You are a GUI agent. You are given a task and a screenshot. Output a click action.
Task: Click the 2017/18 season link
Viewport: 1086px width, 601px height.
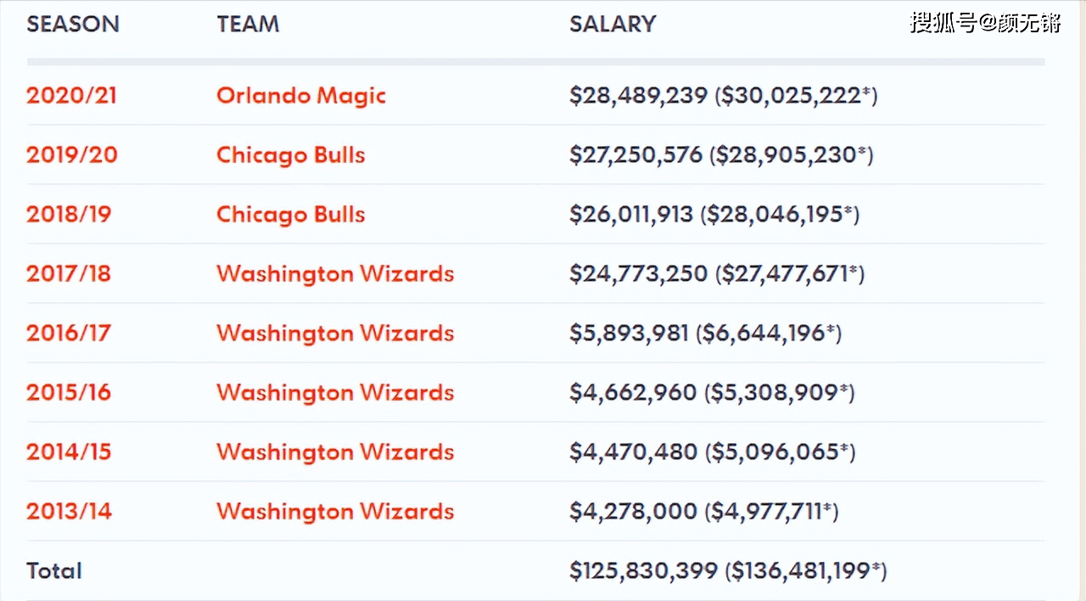[69, 273]
